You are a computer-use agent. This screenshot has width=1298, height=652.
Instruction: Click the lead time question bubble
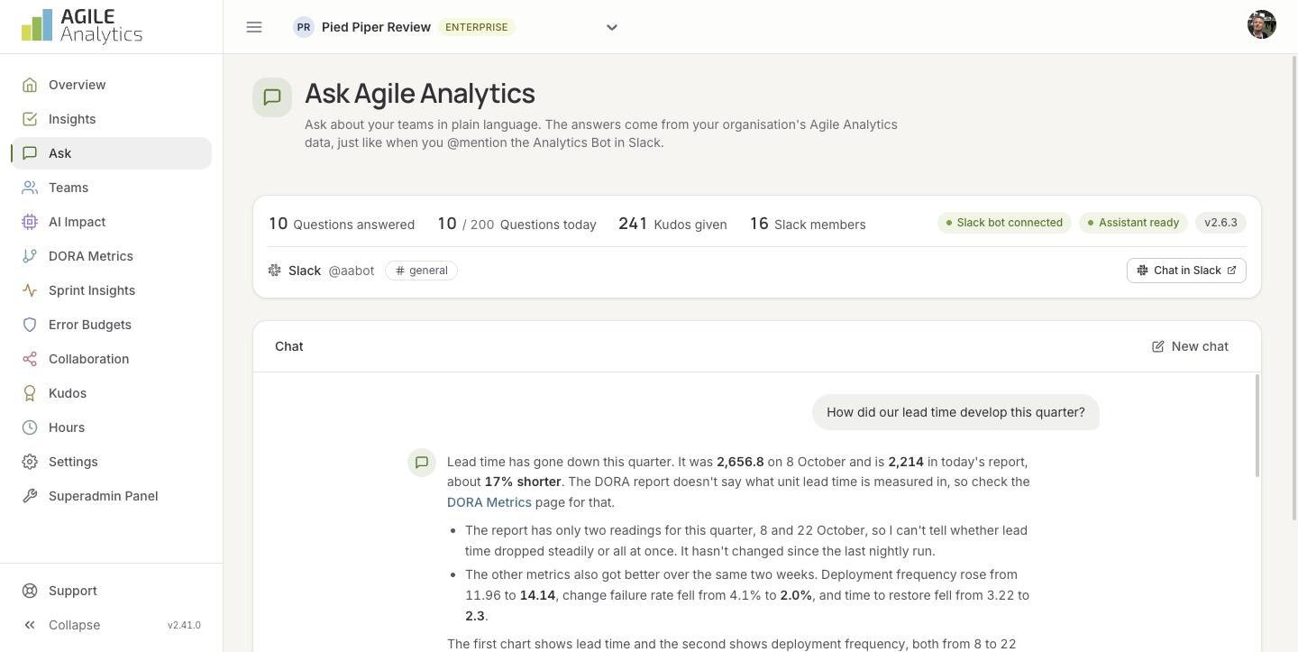[955, 412]
